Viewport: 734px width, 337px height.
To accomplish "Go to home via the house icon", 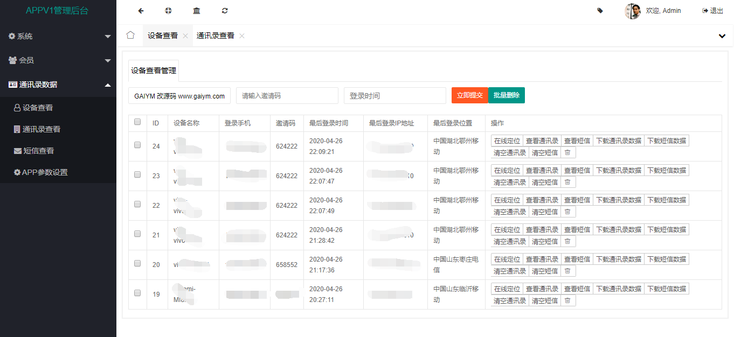I will (x=130, y=36).
